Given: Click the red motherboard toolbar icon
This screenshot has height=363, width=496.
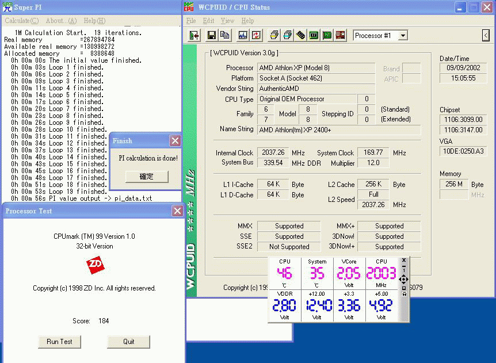Looking at the screenshot, I should (x=340, y=36).
